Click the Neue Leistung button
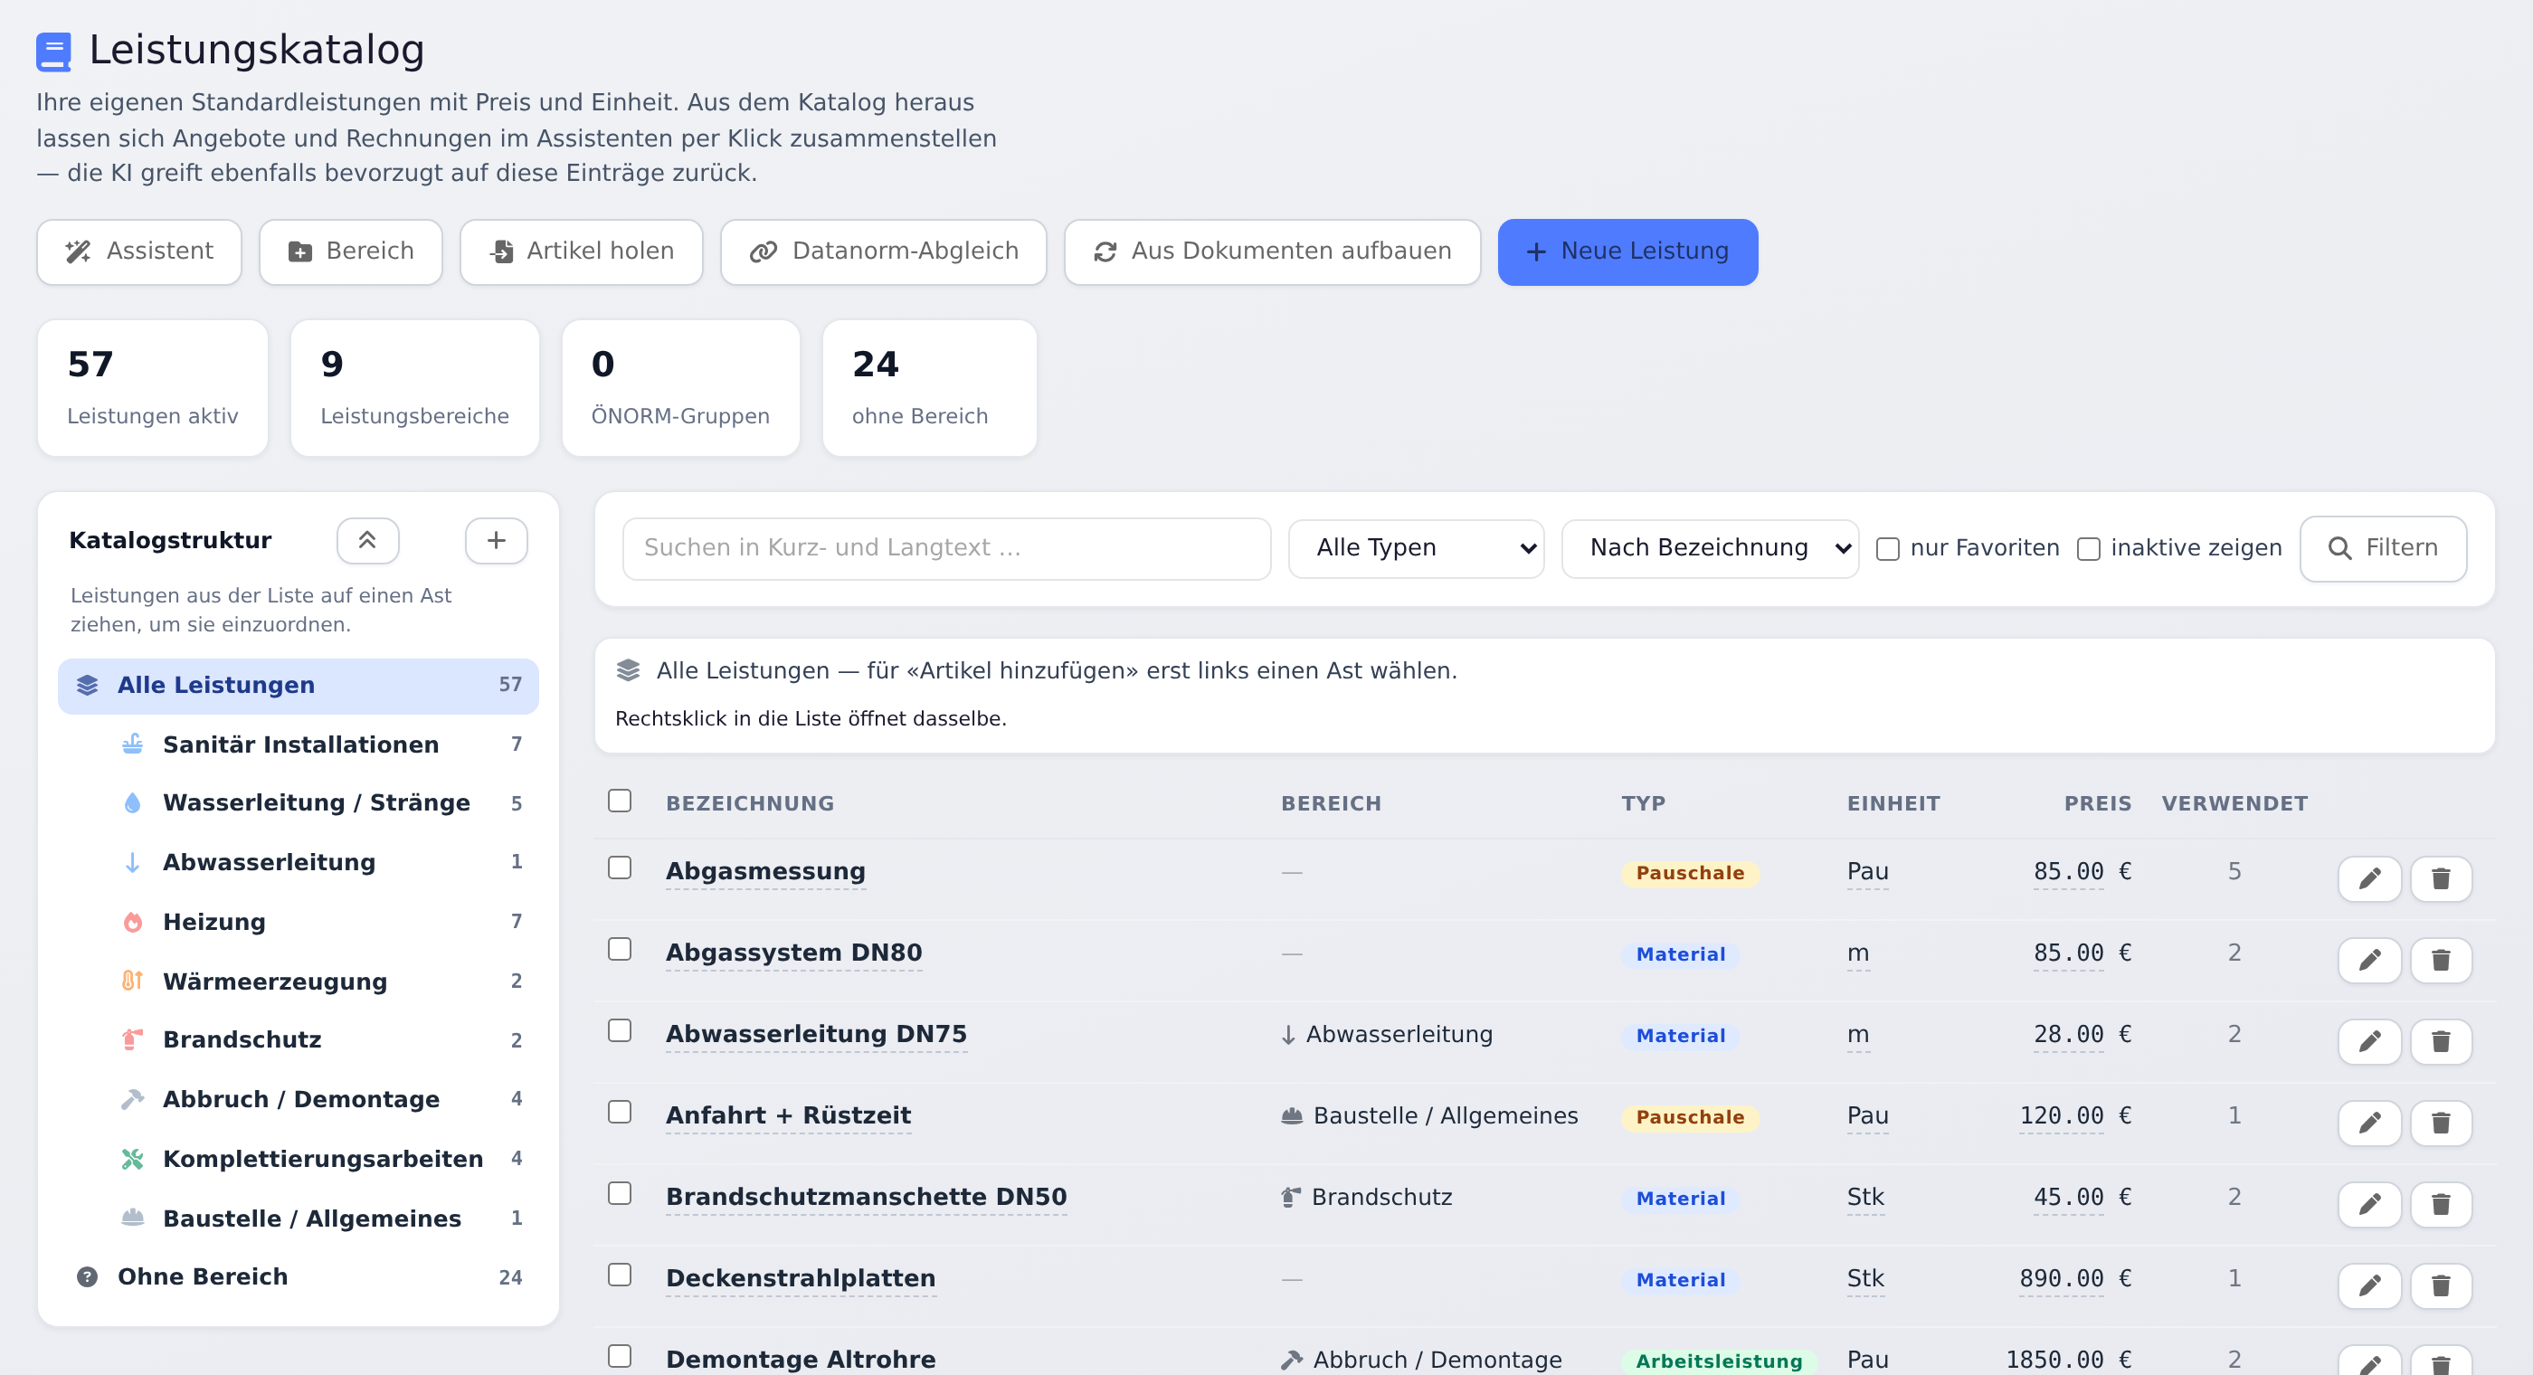This screenshot has width=2533, height=1375. coord(1627,251)
